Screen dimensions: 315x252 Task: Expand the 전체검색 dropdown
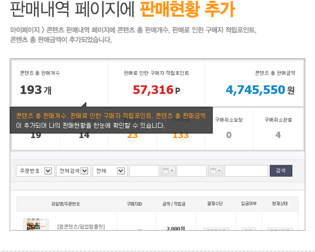pyautogui.click(x=74, y=171)
